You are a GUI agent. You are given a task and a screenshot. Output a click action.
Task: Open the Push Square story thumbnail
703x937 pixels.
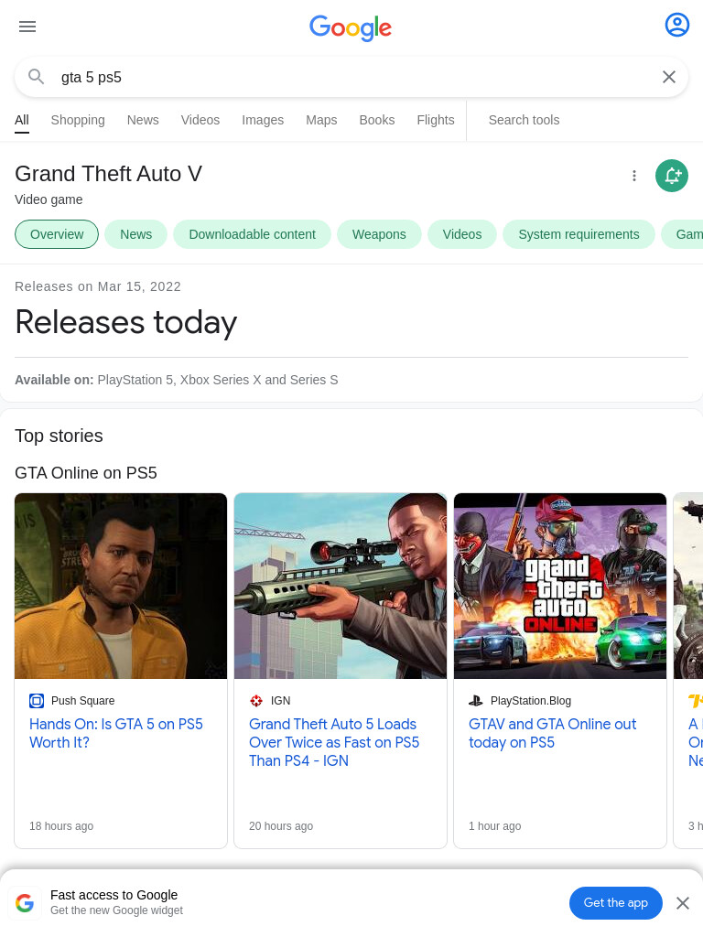tap(121, 586)
